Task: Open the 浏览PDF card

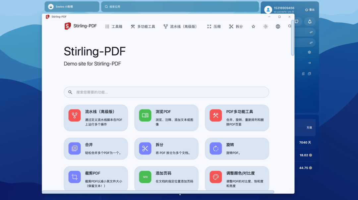Action: pyautogui.click(x=166, y=118)
